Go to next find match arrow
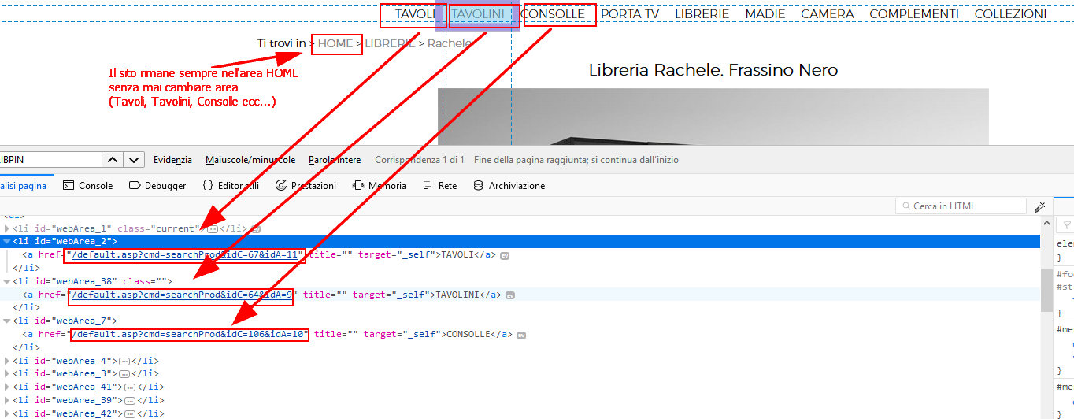 (x=134, y=160)
